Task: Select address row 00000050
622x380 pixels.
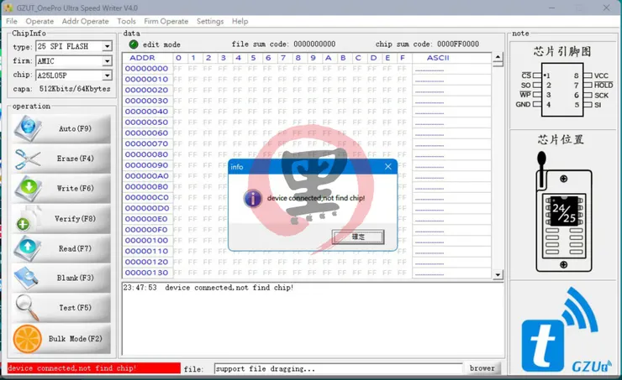Action: (x=146, y=122)
